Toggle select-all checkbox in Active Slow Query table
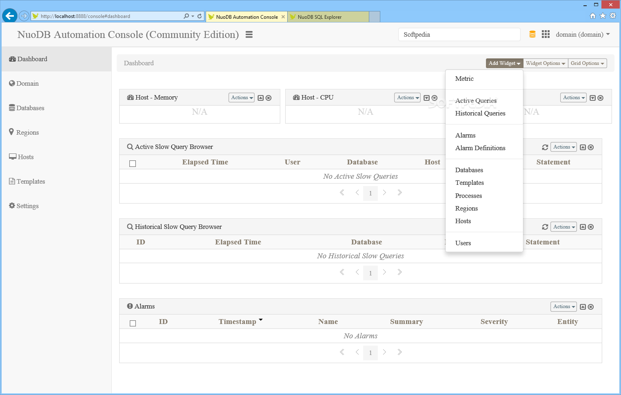 click(133, 164)
